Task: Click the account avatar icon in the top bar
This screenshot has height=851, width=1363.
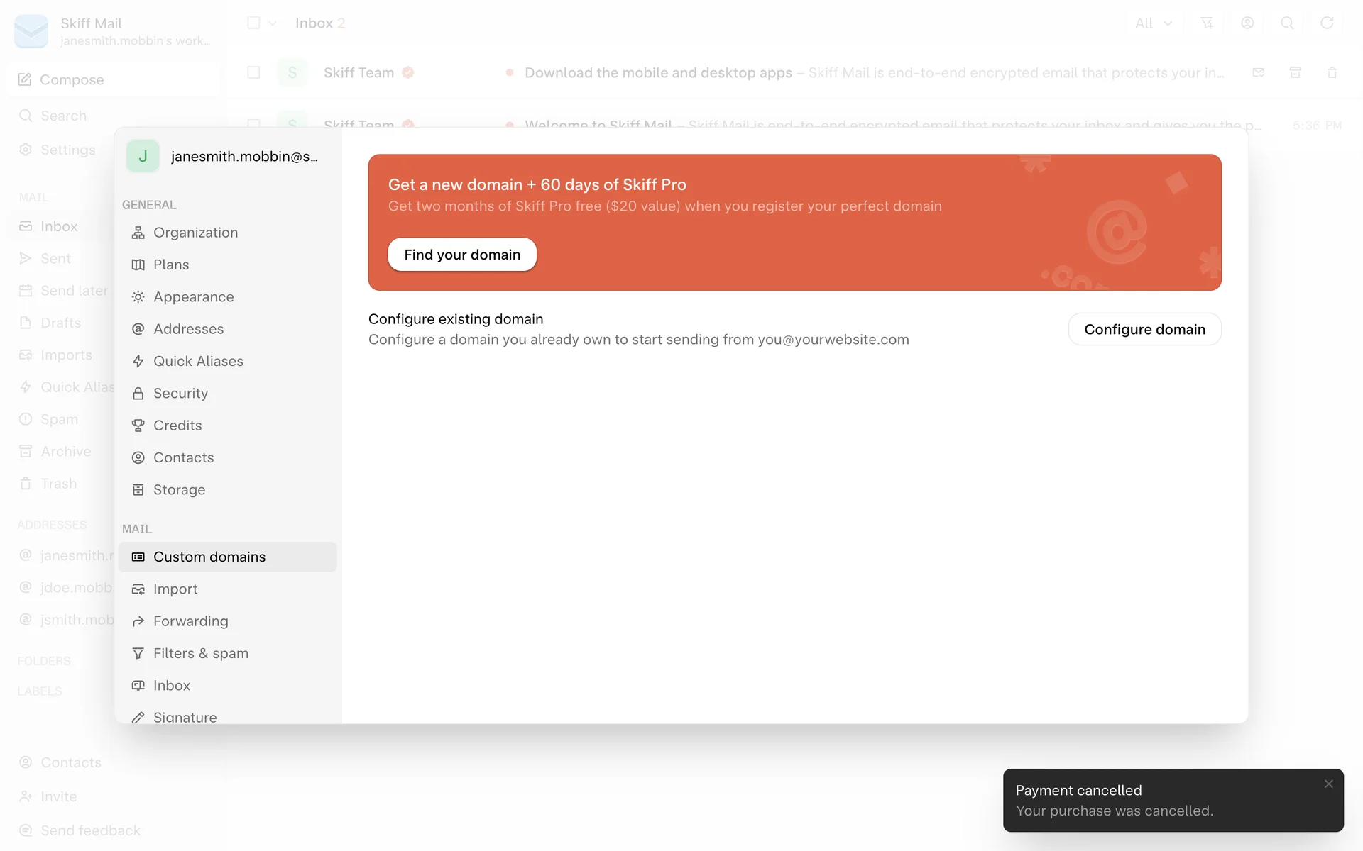Action: point(1247,23)
